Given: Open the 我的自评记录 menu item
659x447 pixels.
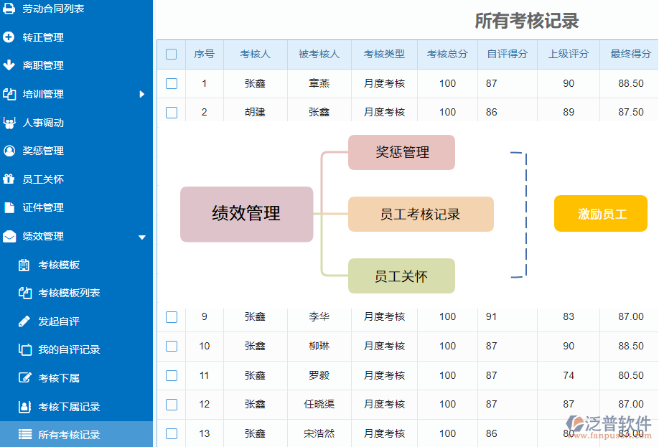Looking at the screenshot, I should pos(69,349).
